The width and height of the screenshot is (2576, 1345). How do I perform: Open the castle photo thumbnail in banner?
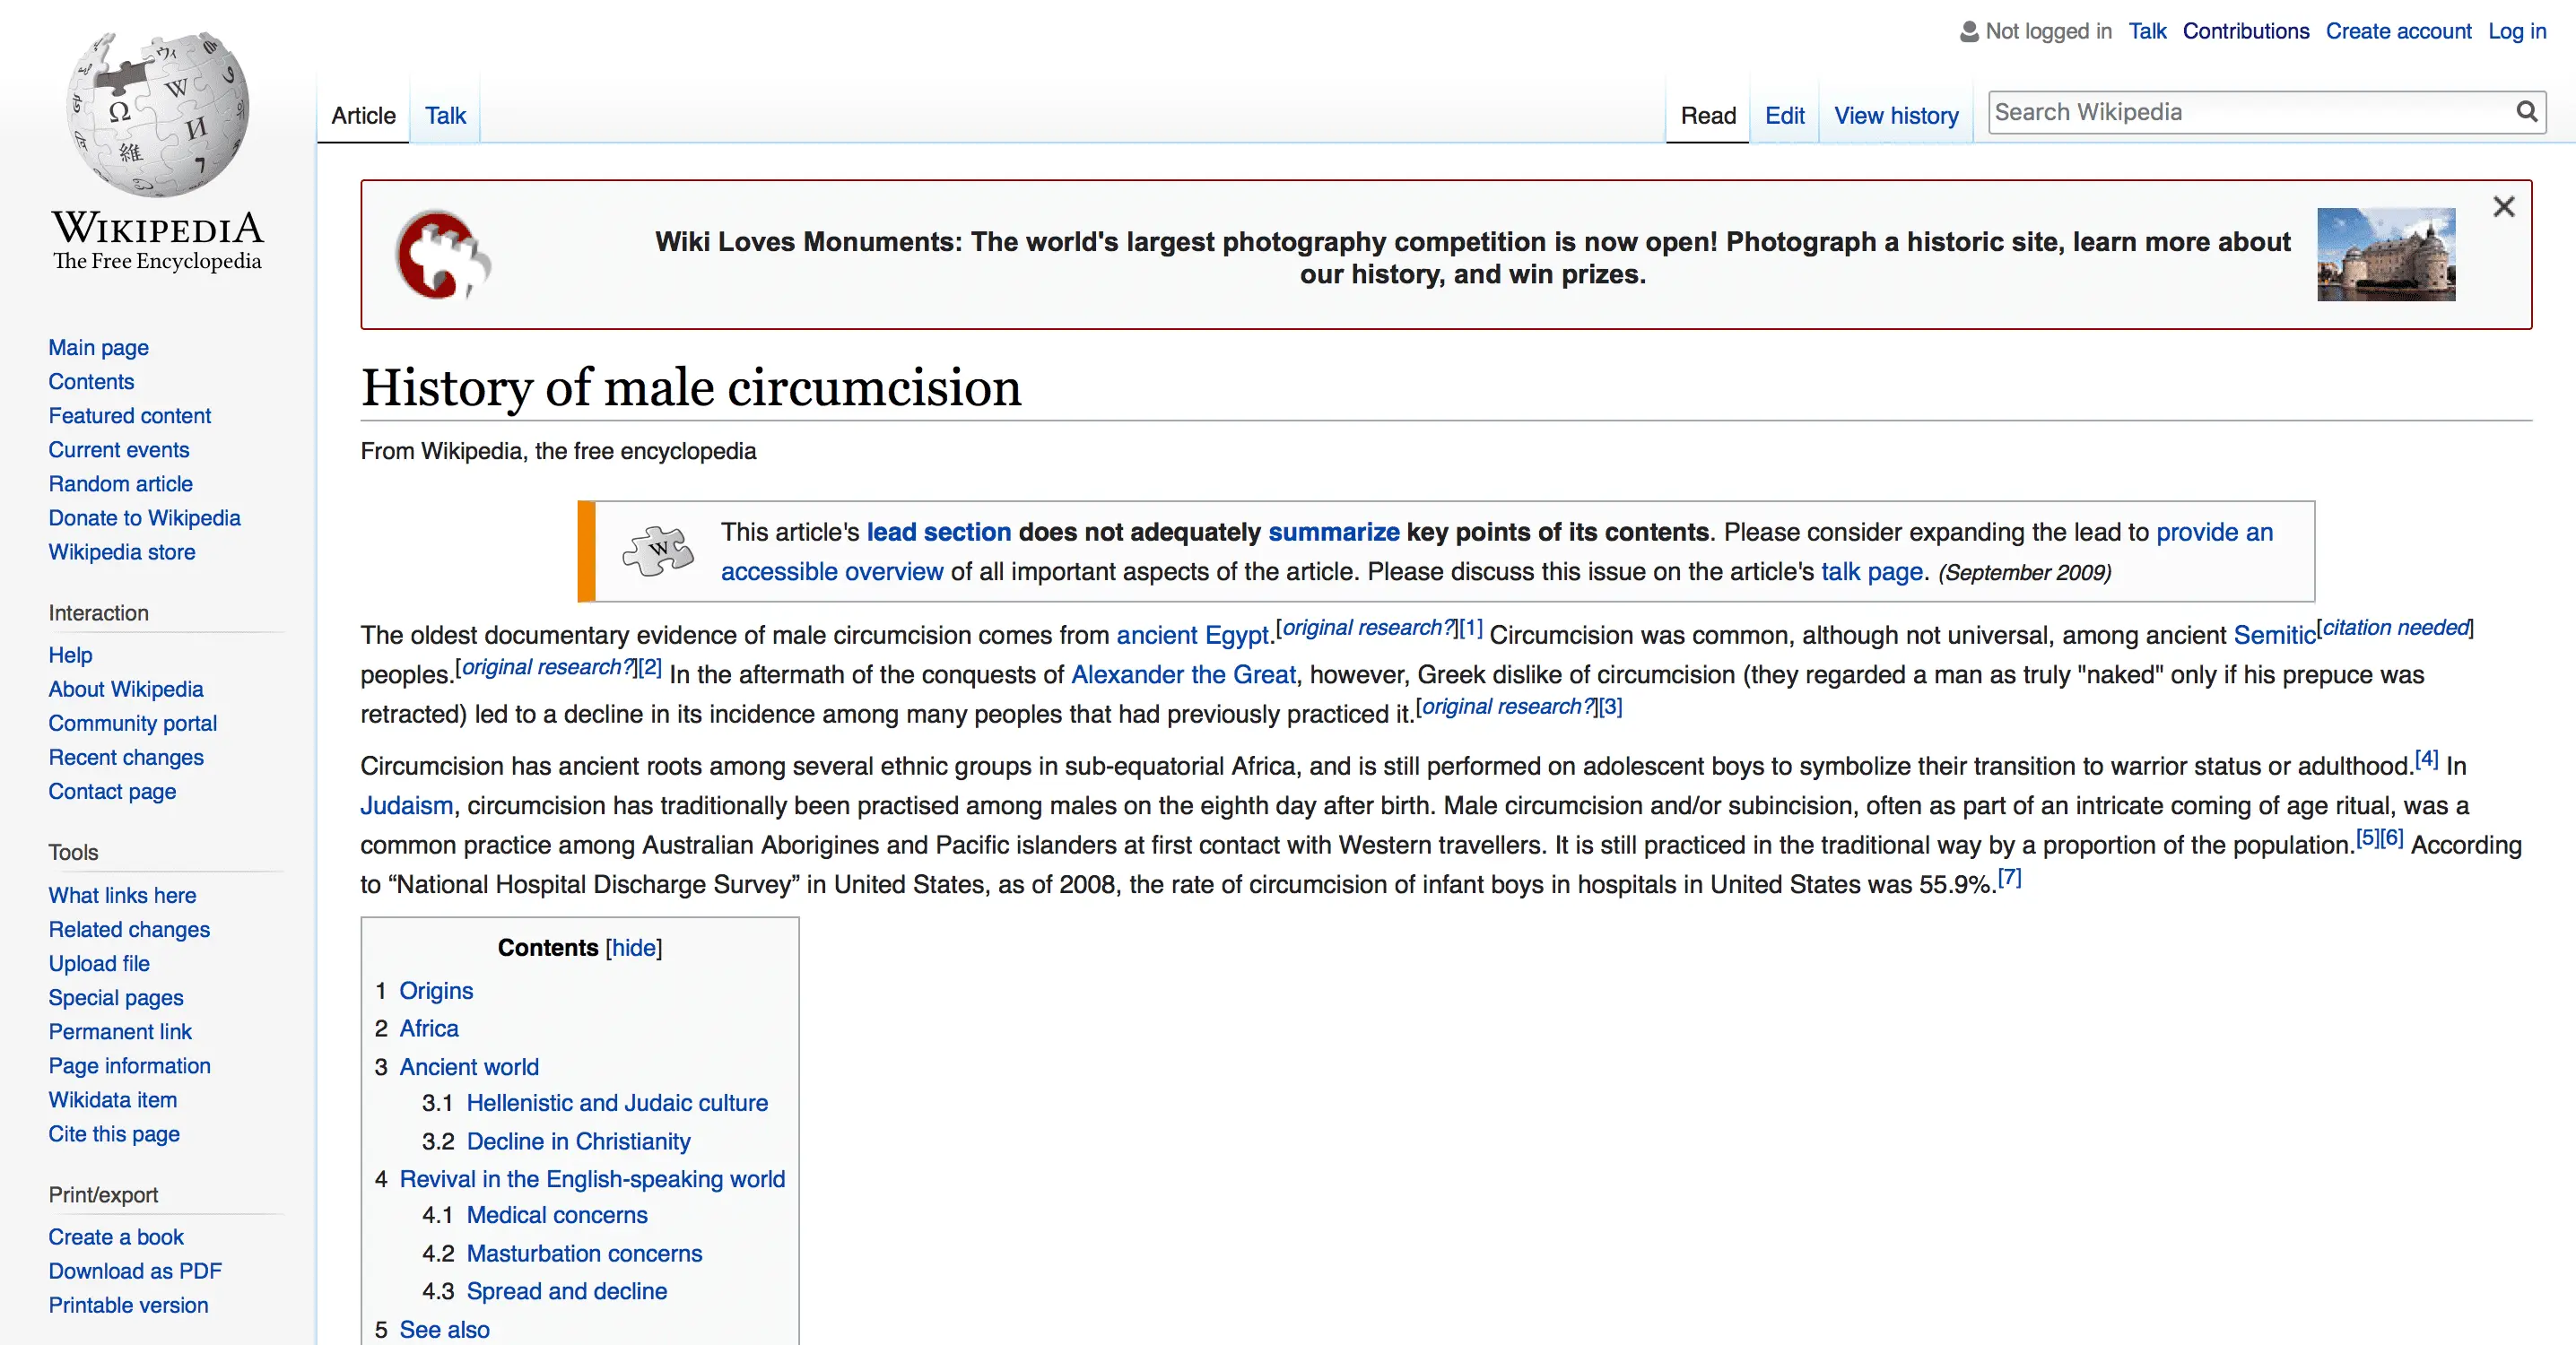pos(2385,254)
